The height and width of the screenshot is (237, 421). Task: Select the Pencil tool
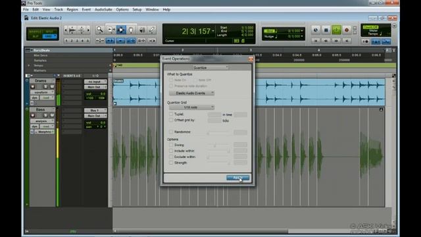coord(152,30)
